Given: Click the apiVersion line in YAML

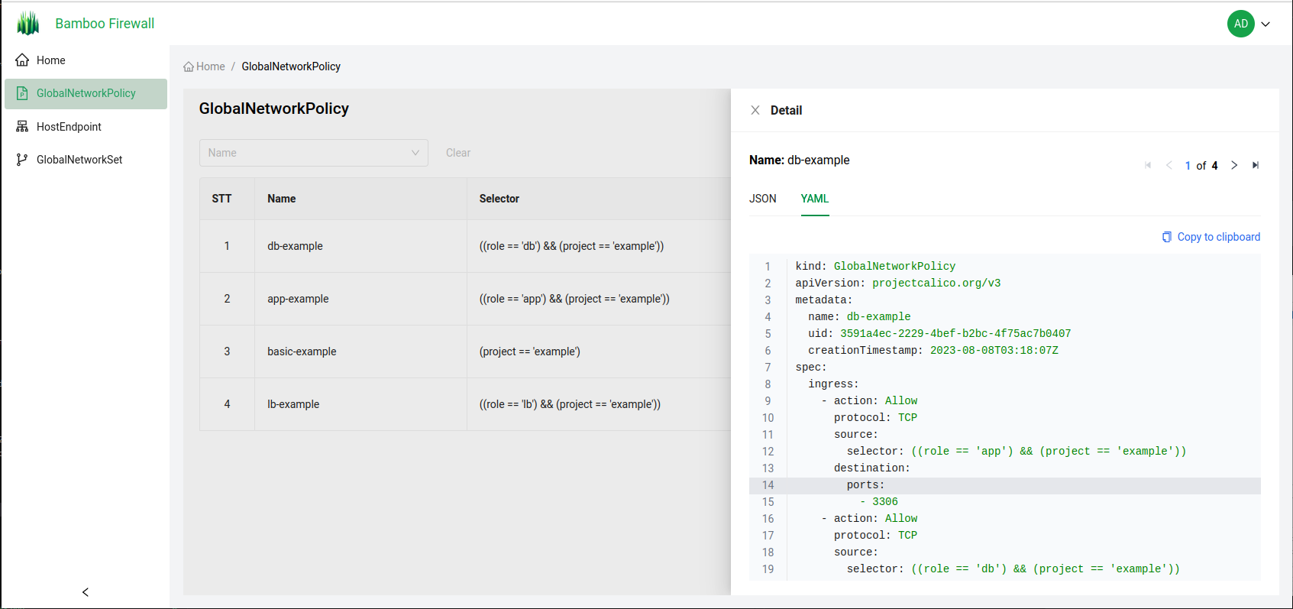Looking at the screenshot, I should (x=897, y=283).
